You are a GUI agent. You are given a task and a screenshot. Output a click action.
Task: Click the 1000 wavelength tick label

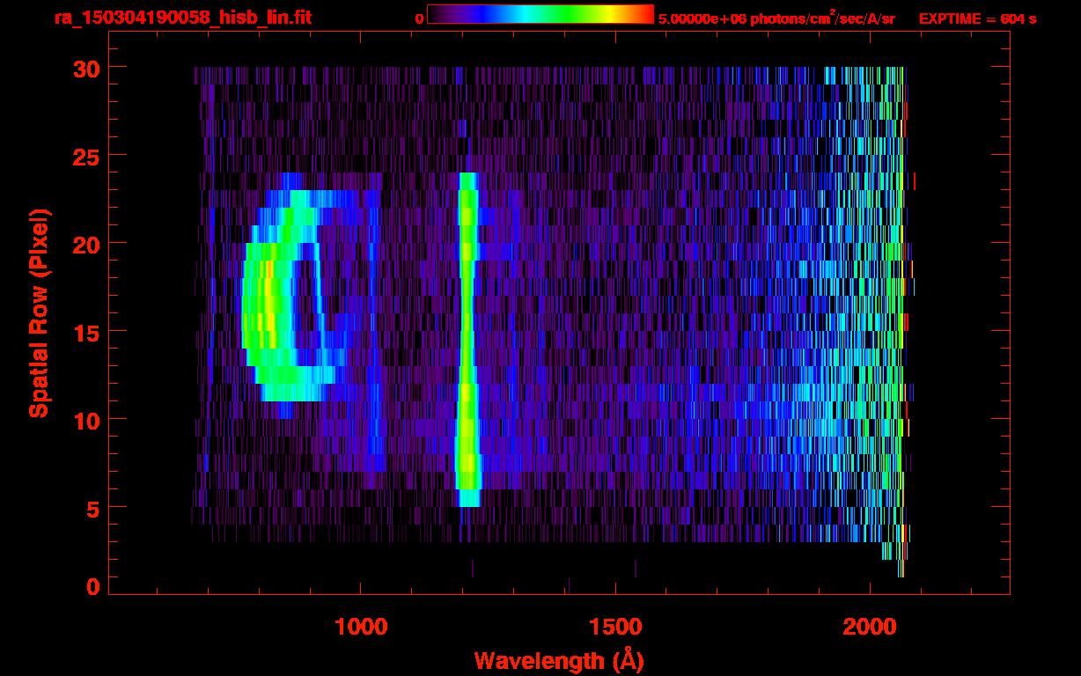(x=360, y=627)
